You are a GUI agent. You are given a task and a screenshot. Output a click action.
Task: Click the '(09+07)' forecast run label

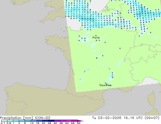point(152,118)
